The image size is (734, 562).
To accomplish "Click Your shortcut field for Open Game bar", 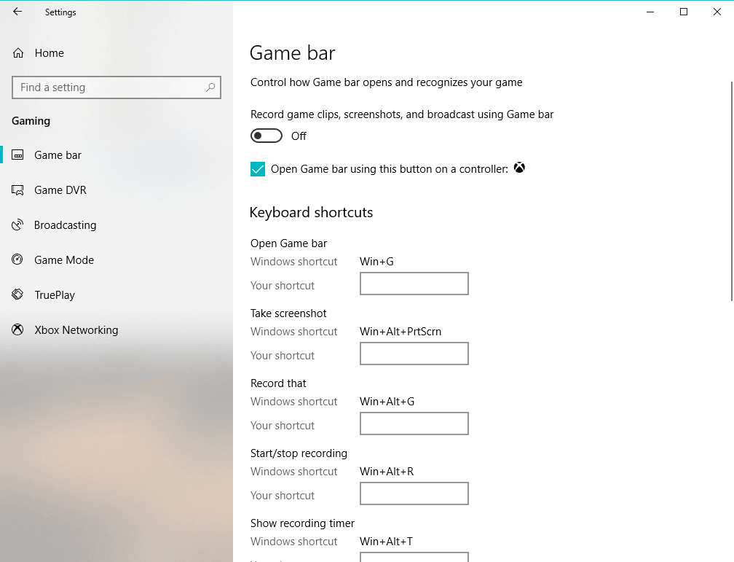I will tap(414, 284).
